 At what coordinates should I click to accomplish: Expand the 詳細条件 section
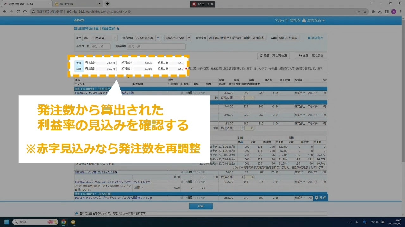(315, 38)
